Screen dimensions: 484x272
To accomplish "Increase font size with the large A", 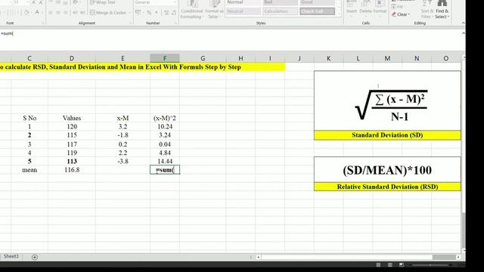I will point(33,2).
